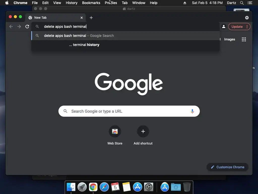The width and height of the screenshot is (258, 194).
Task: Open the Images link
Action: point(230,39)
